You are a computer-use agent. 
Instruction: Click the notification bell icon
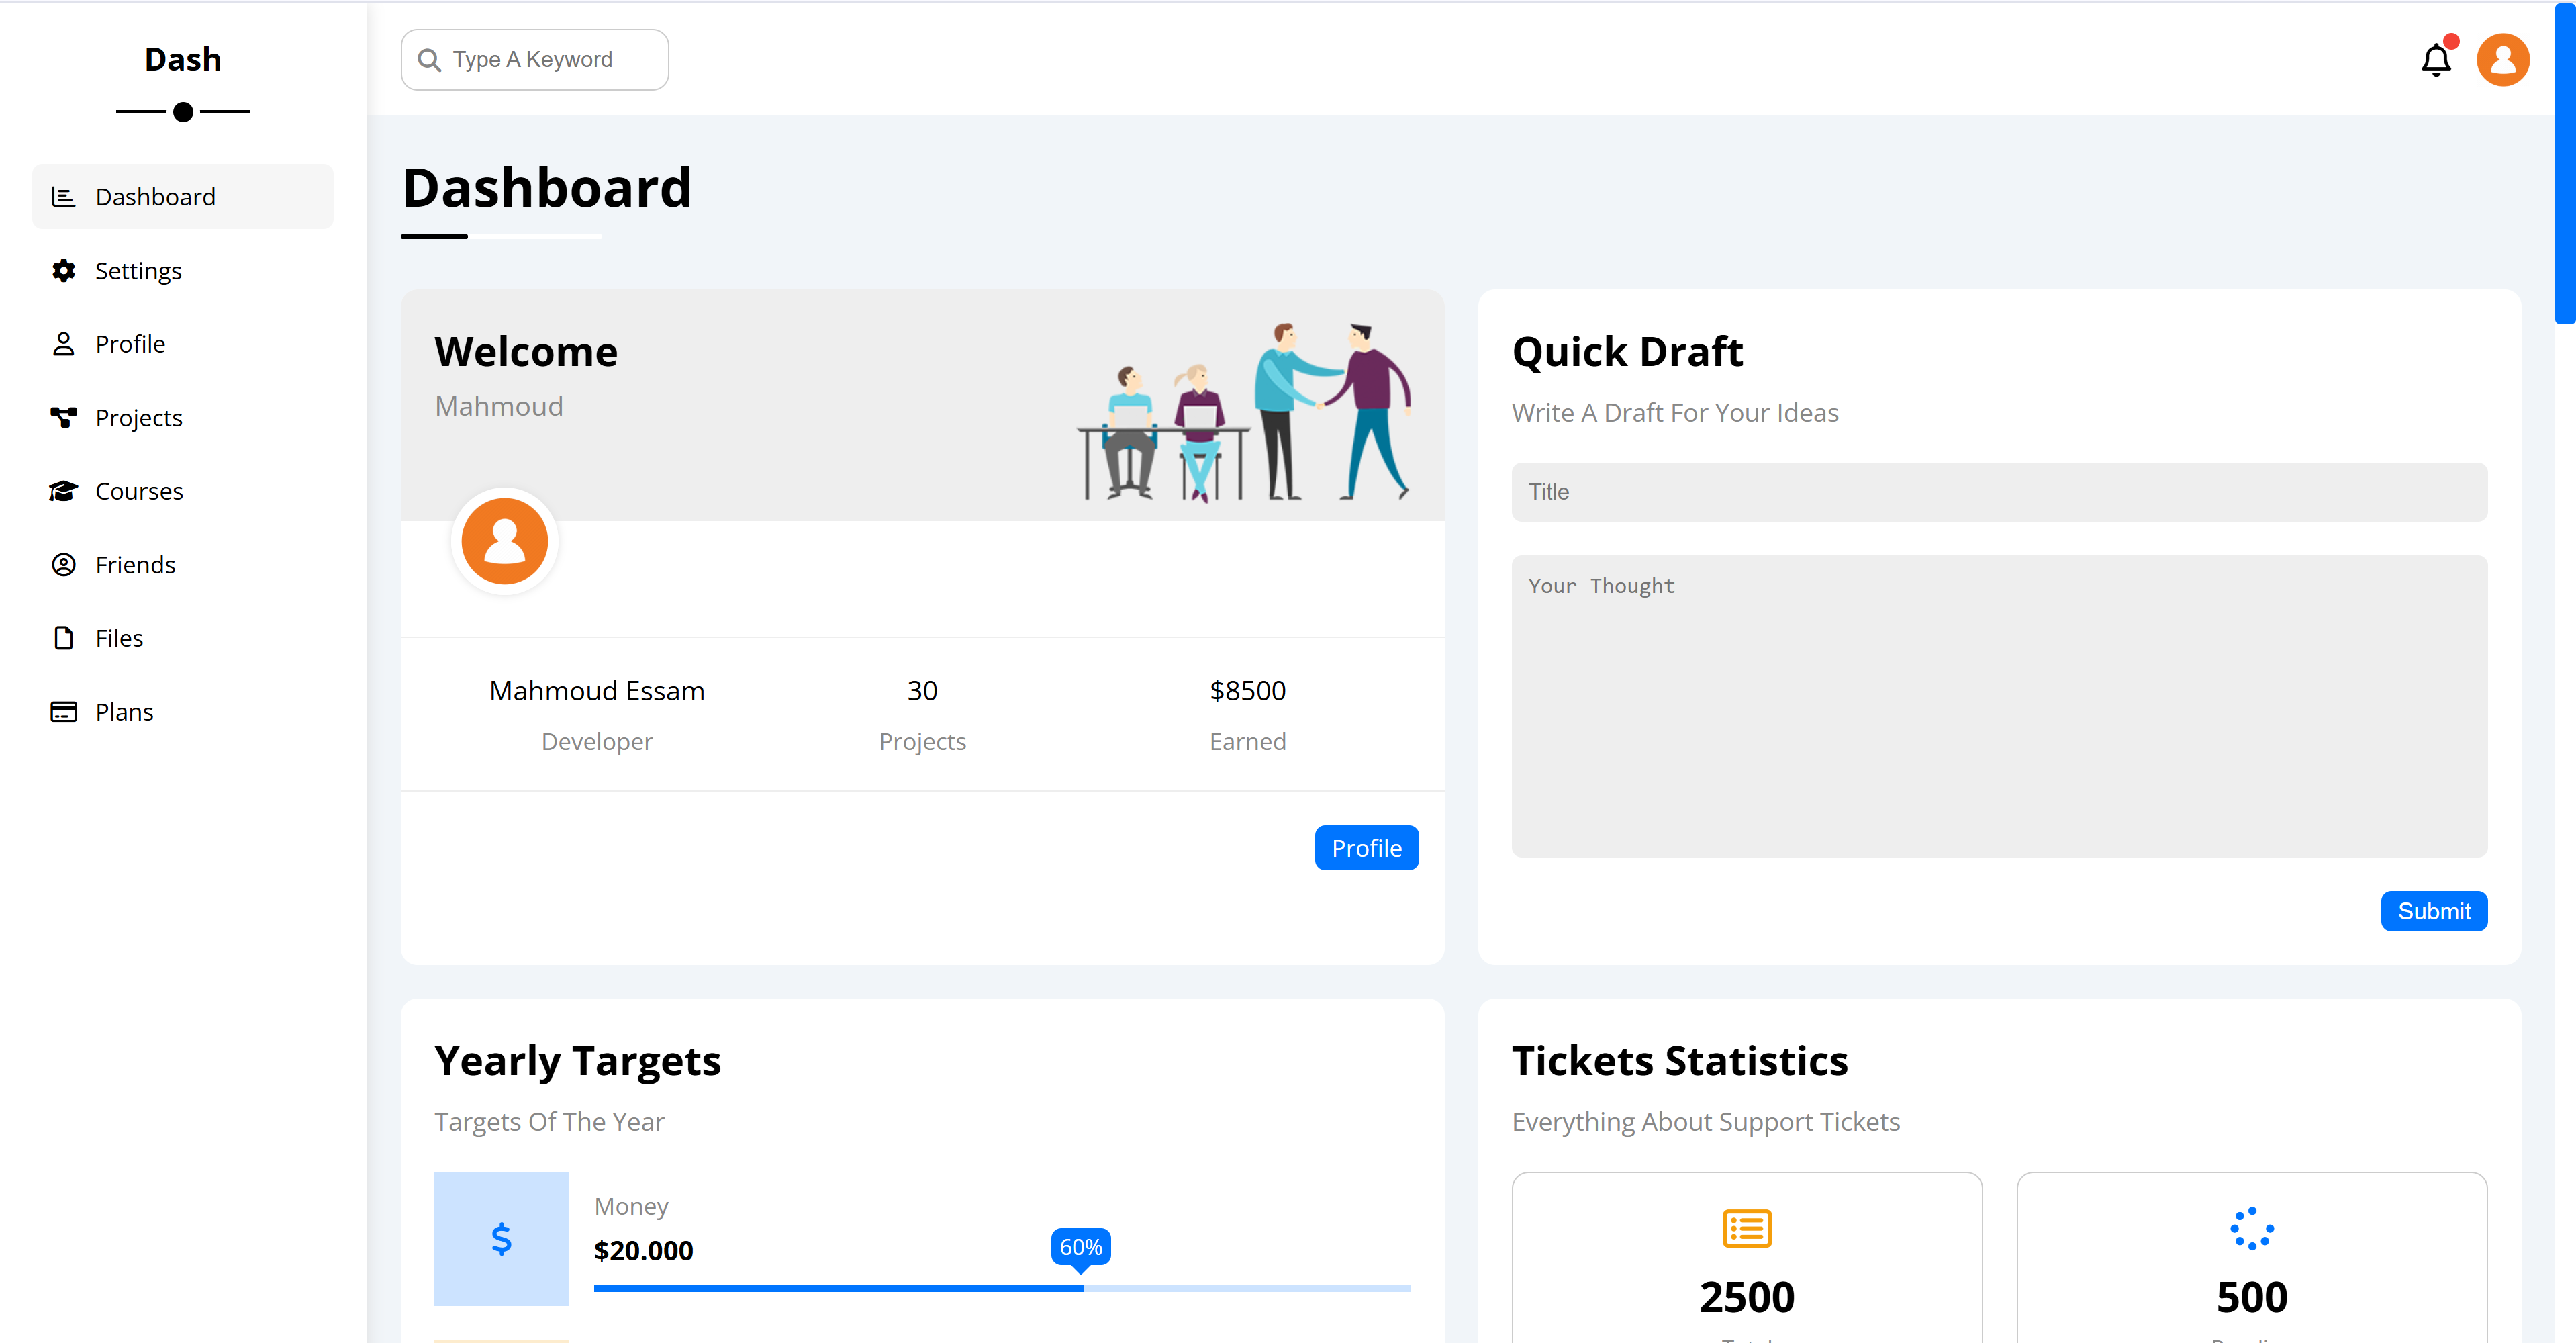2435,61
